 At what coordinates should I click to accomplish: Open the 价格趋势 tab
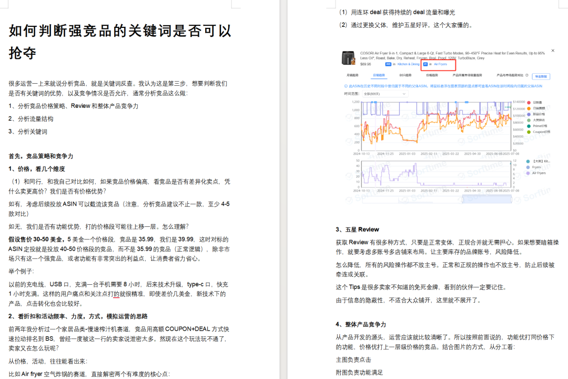[x=432, y=75]
